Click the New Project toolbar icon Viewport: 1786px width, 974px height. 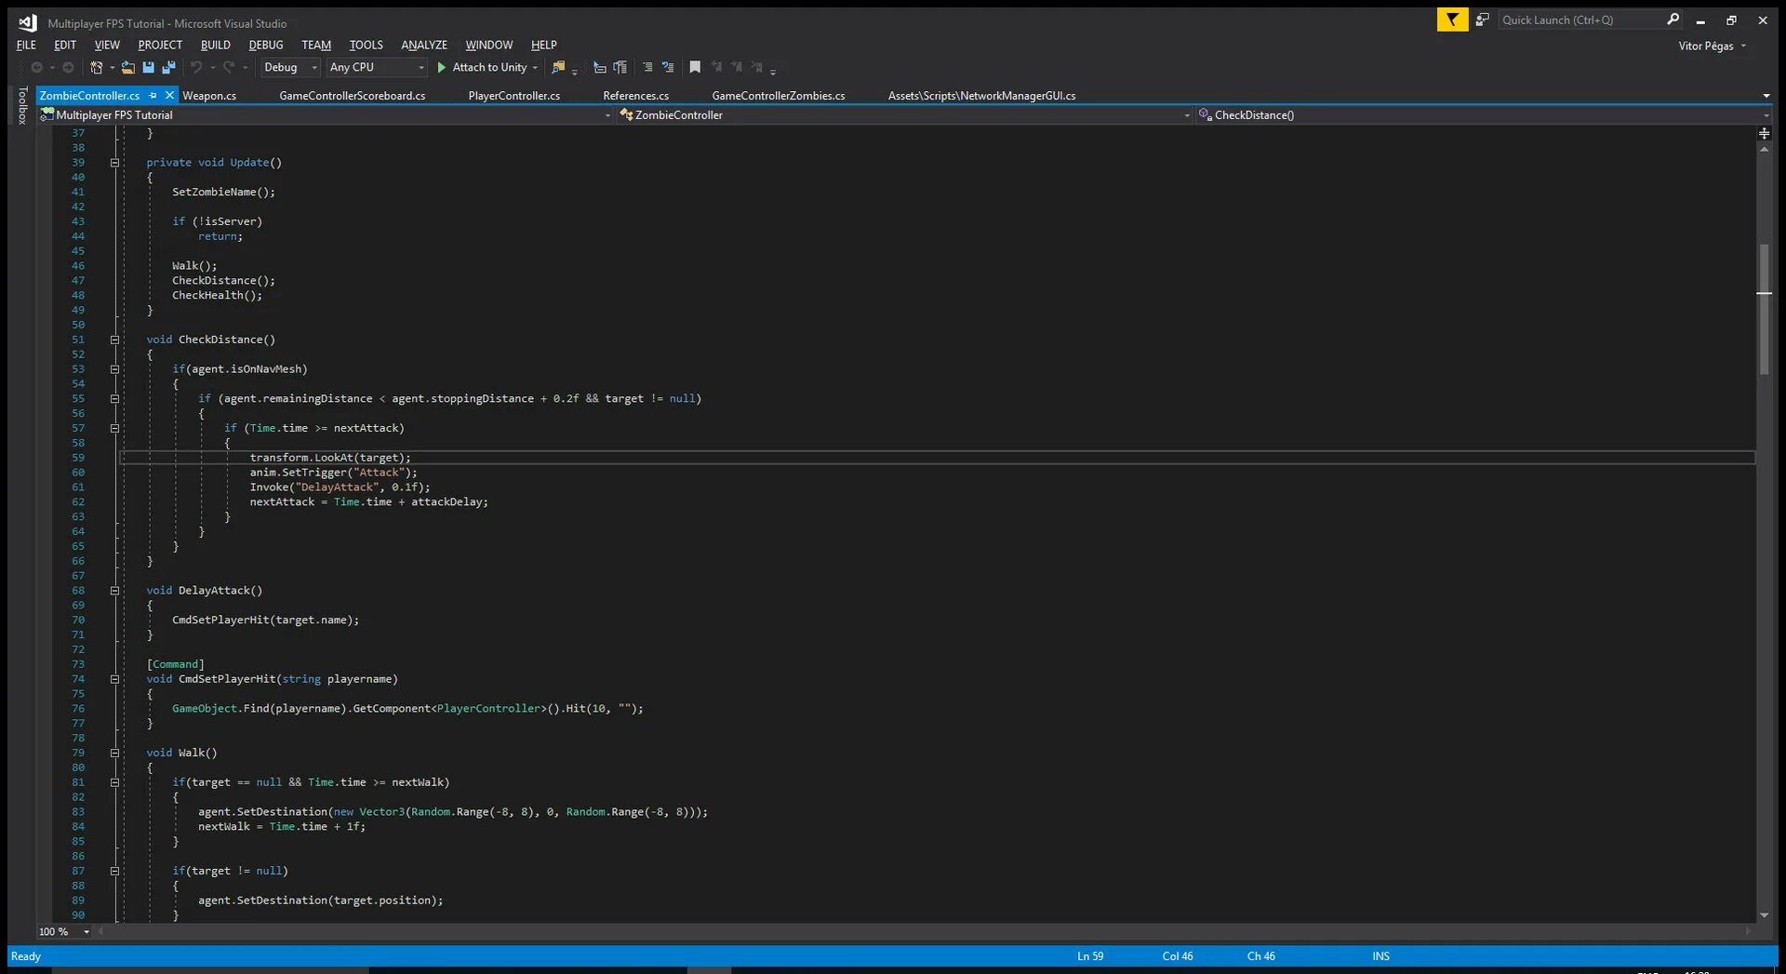pos(96,68)
